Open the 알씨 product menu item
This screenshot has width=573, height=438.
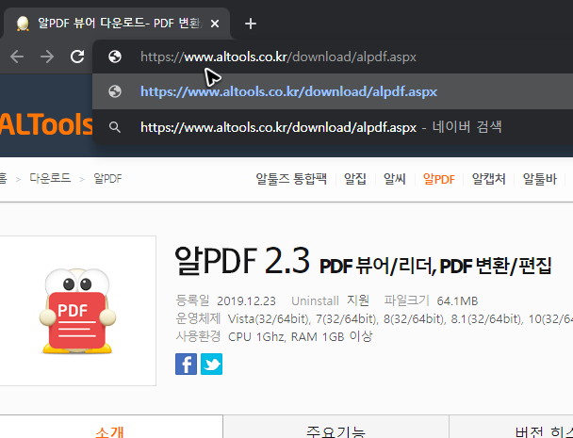point(395,179)
